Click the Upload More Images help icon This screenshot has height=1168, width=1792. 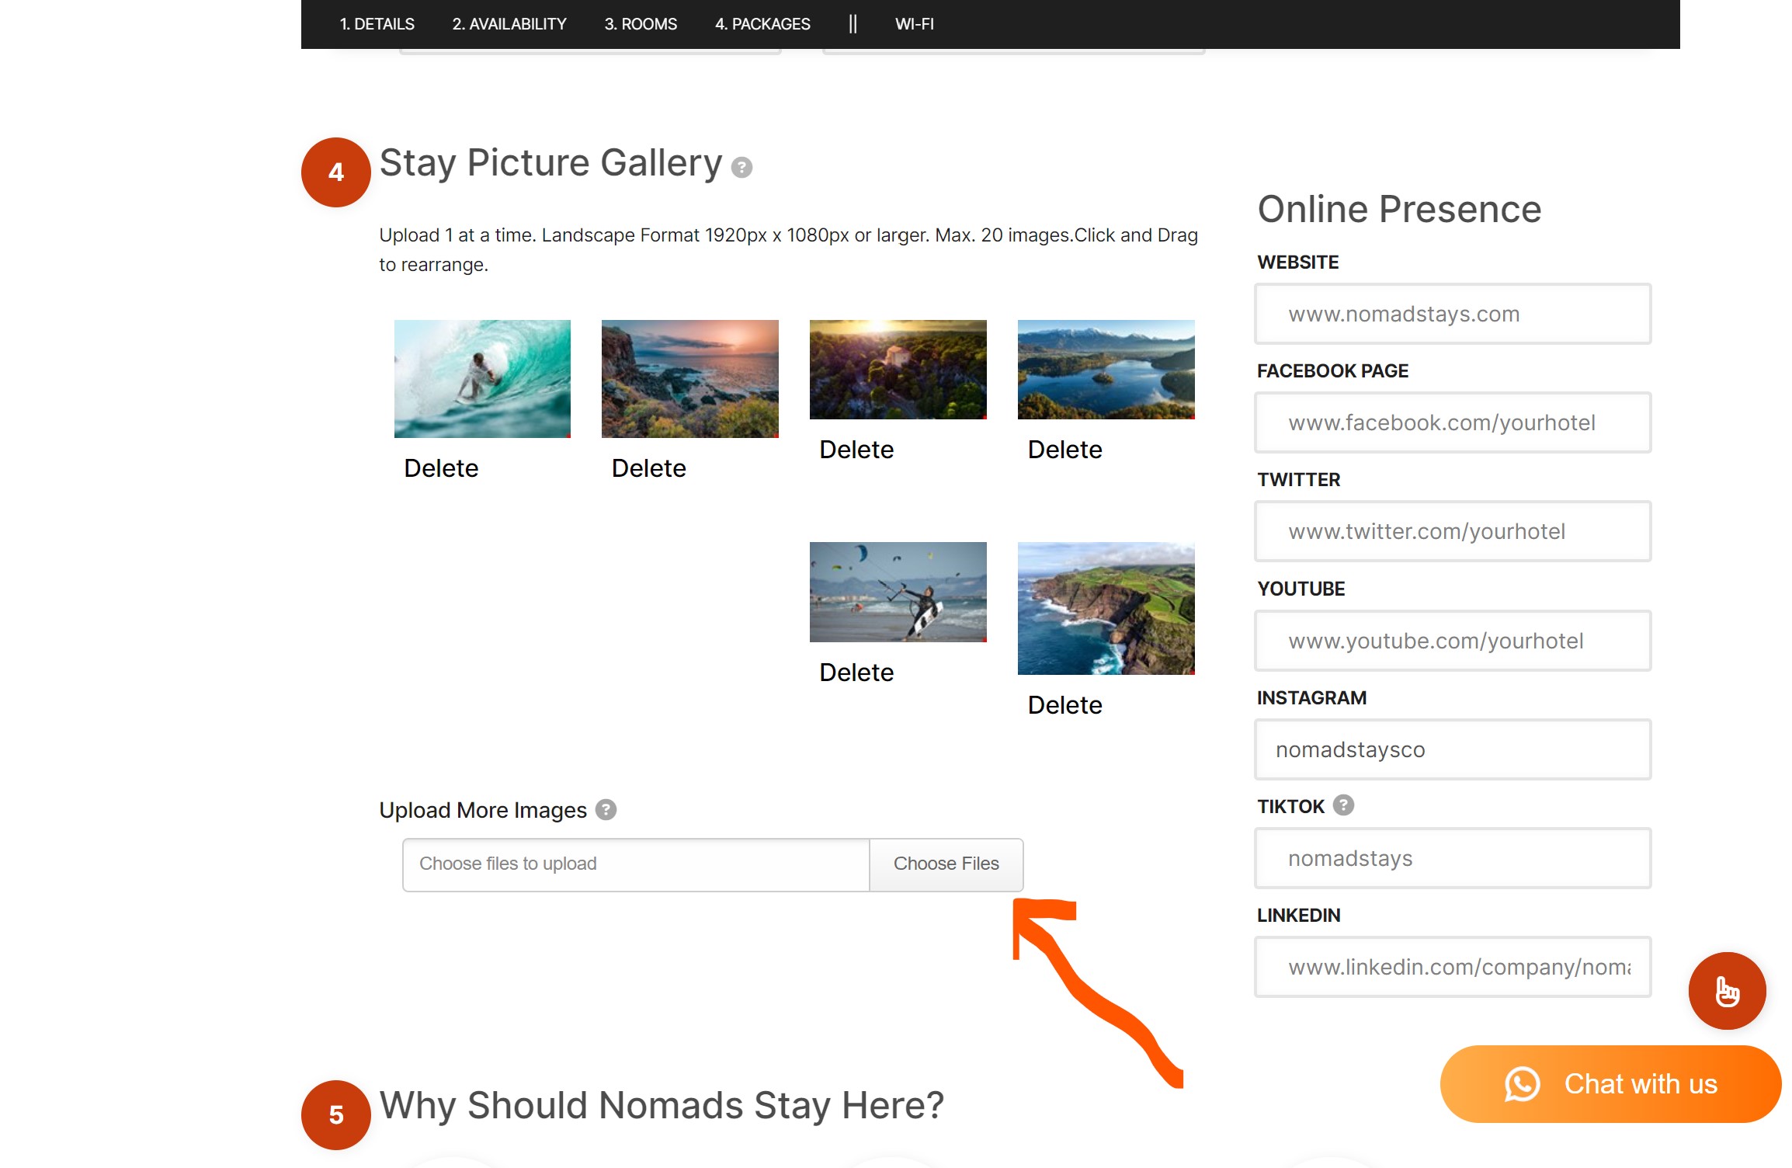click(x=606, y=810)
